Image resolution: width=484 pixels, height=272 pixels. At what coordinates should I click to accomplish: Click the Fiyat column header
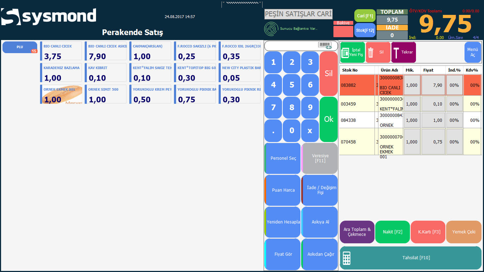click(433, 70)
